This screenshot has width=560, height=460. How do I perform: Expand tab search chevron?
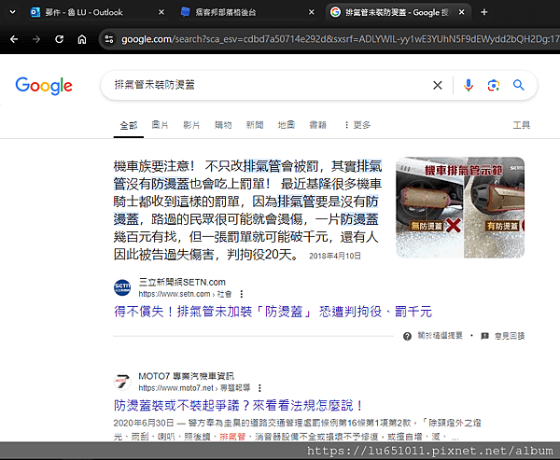[x=12, y=12]
